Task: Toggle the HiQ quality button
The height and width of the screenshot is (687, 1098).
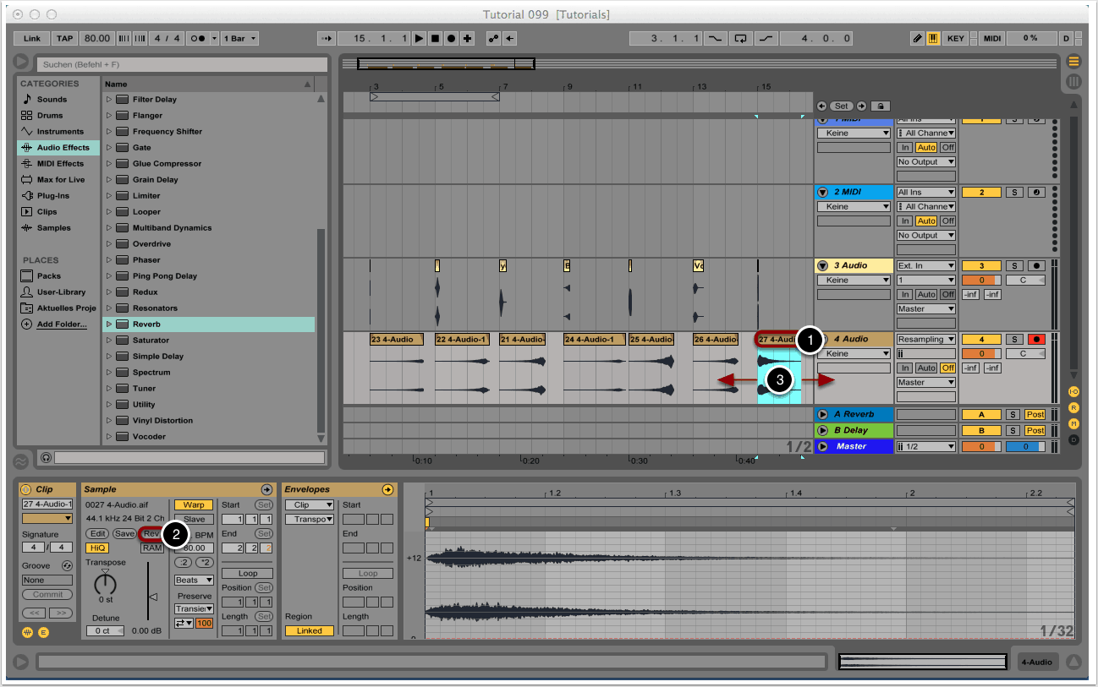Action: pos(96,548)
